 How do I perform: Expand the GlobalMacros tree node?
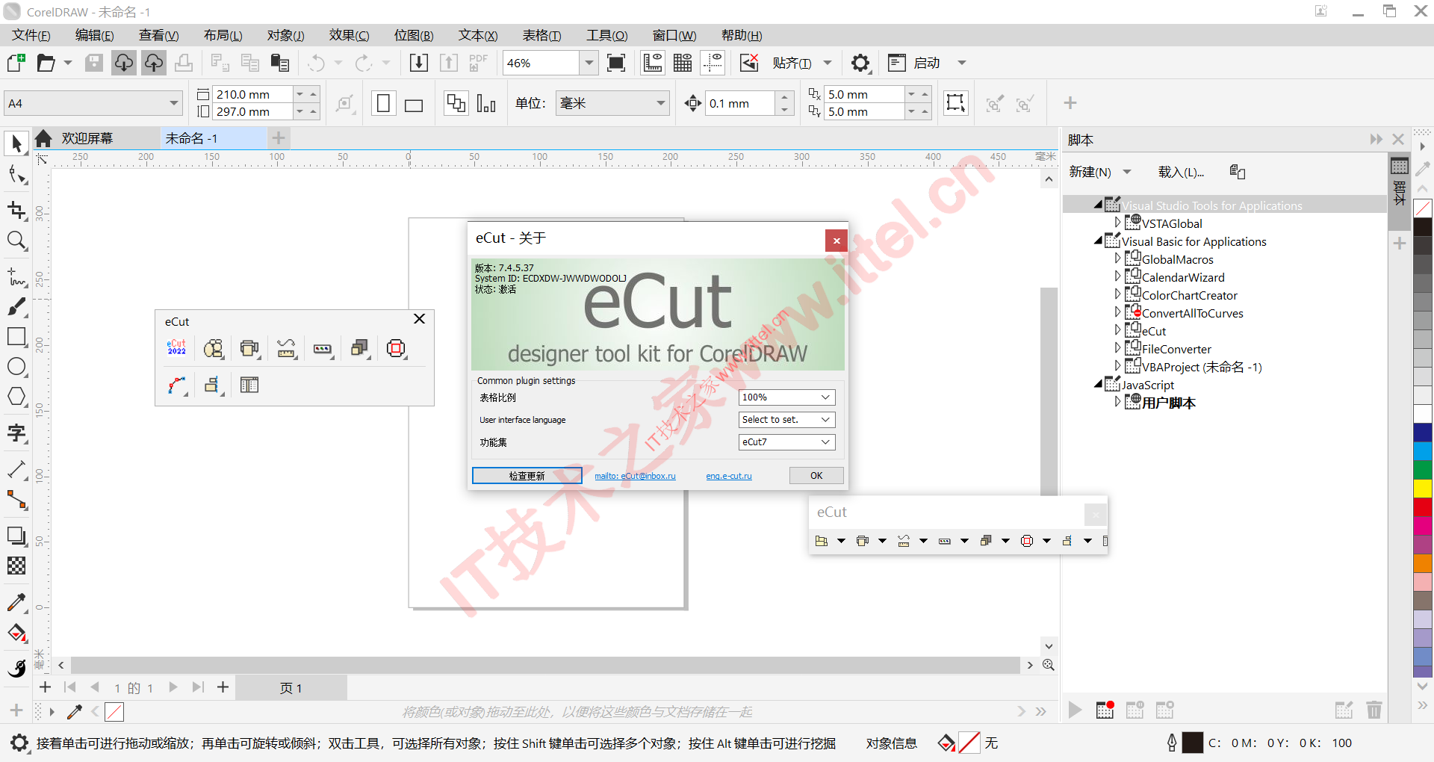pyautogui.click(x=1117, y=258)
